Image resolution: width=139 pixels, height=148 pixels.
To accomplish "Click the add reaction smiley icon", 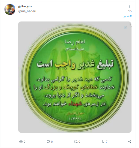I will (21, 142).
